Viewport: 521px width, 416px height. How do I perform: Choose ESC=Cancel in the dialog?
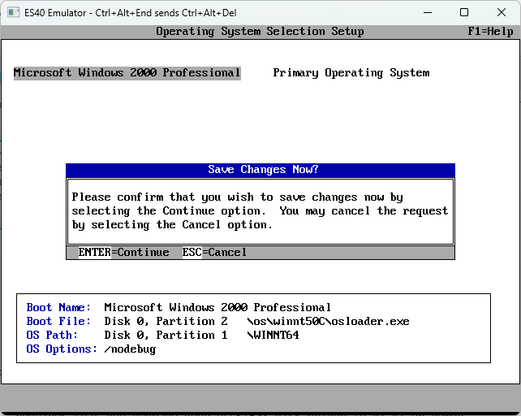(x=214, y=252)
